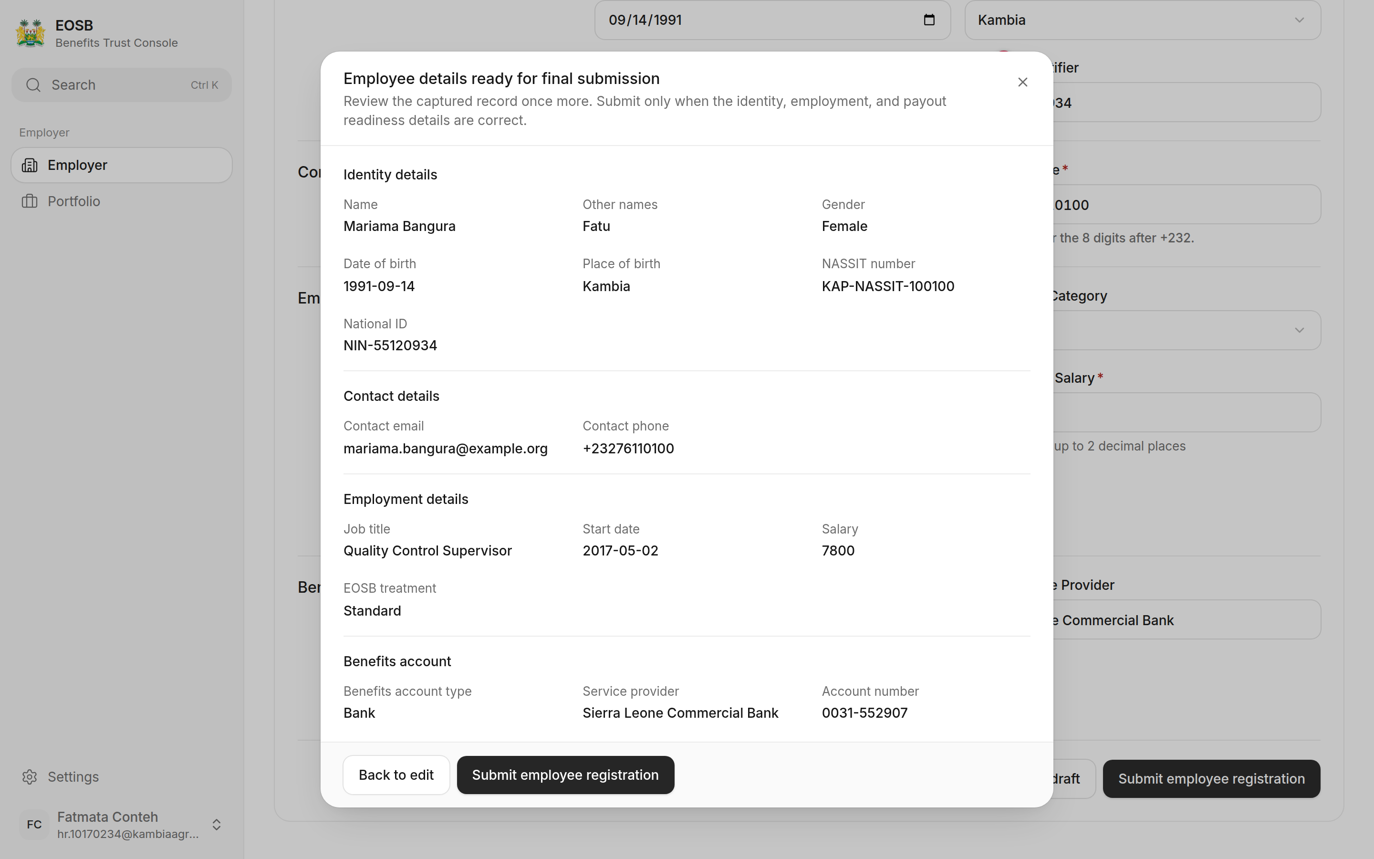Click the Benefits account heading
Image resolution: width=1374 pixels, height=859 pixels.
click(x=397, y=661)
